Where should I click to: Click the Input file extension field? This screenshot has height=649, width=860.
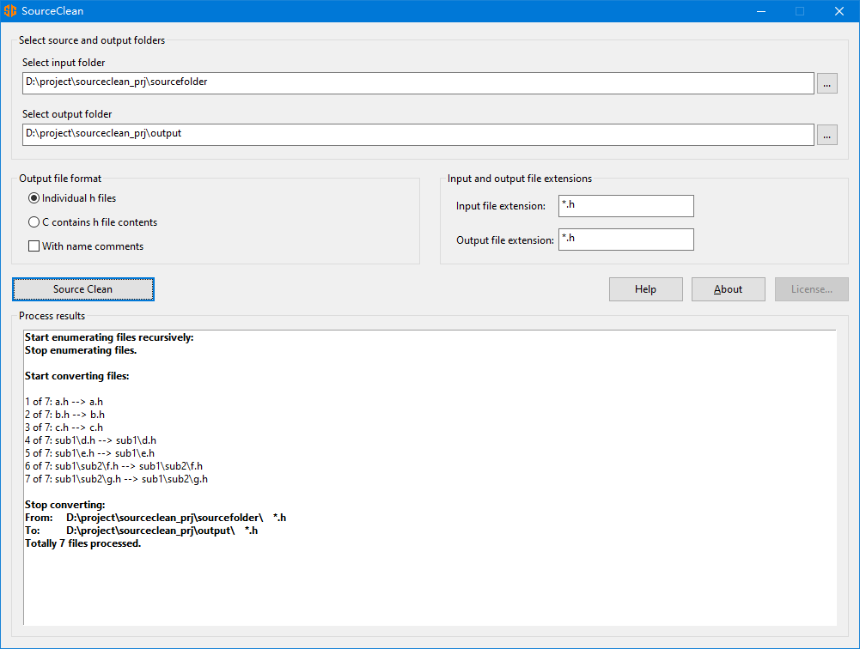point(625,206)
